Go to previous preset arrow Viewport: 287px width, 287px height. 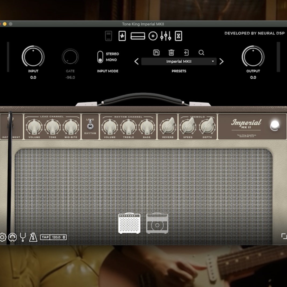tap(136, 62)
